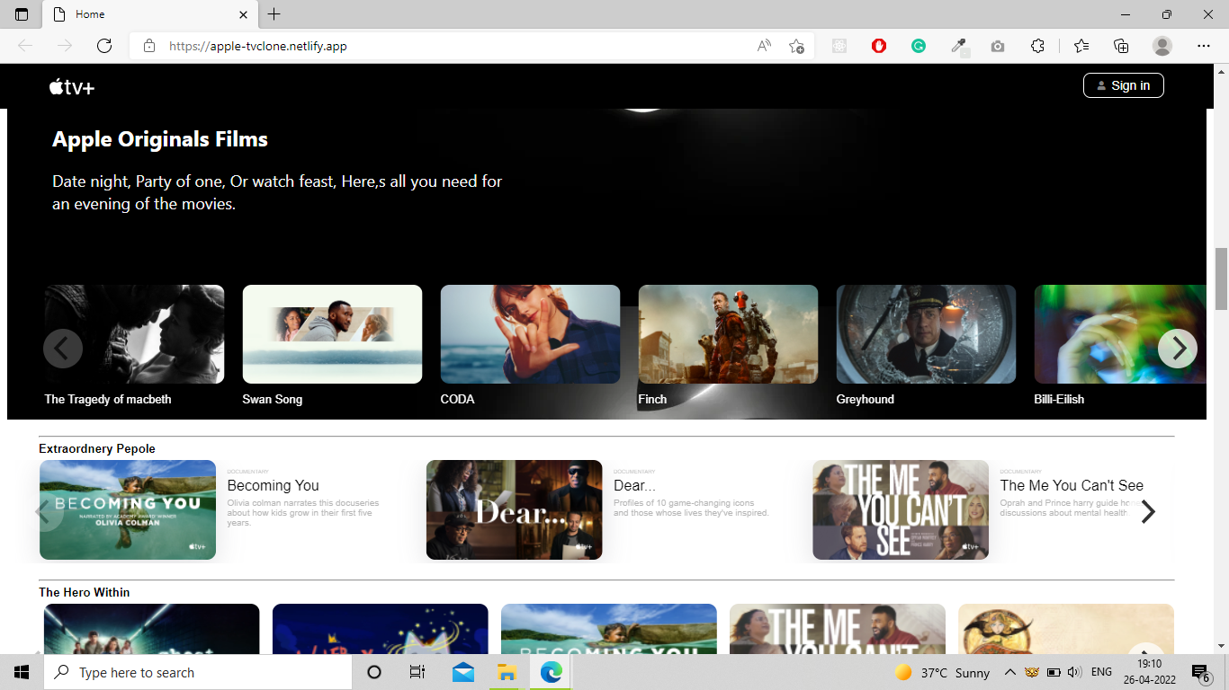Open the Grammarly extension
1229x690 pixels.
919,46
